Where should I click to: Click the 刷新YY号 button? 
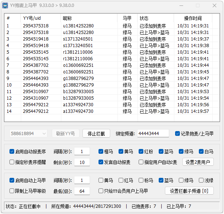pyautogui.click(x=65, y=133)
